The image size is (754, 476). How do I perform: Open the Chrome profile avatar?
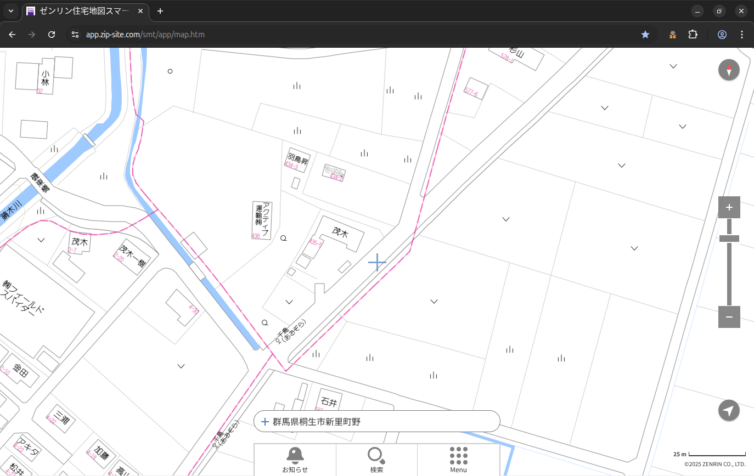click(x=722, y=35)
